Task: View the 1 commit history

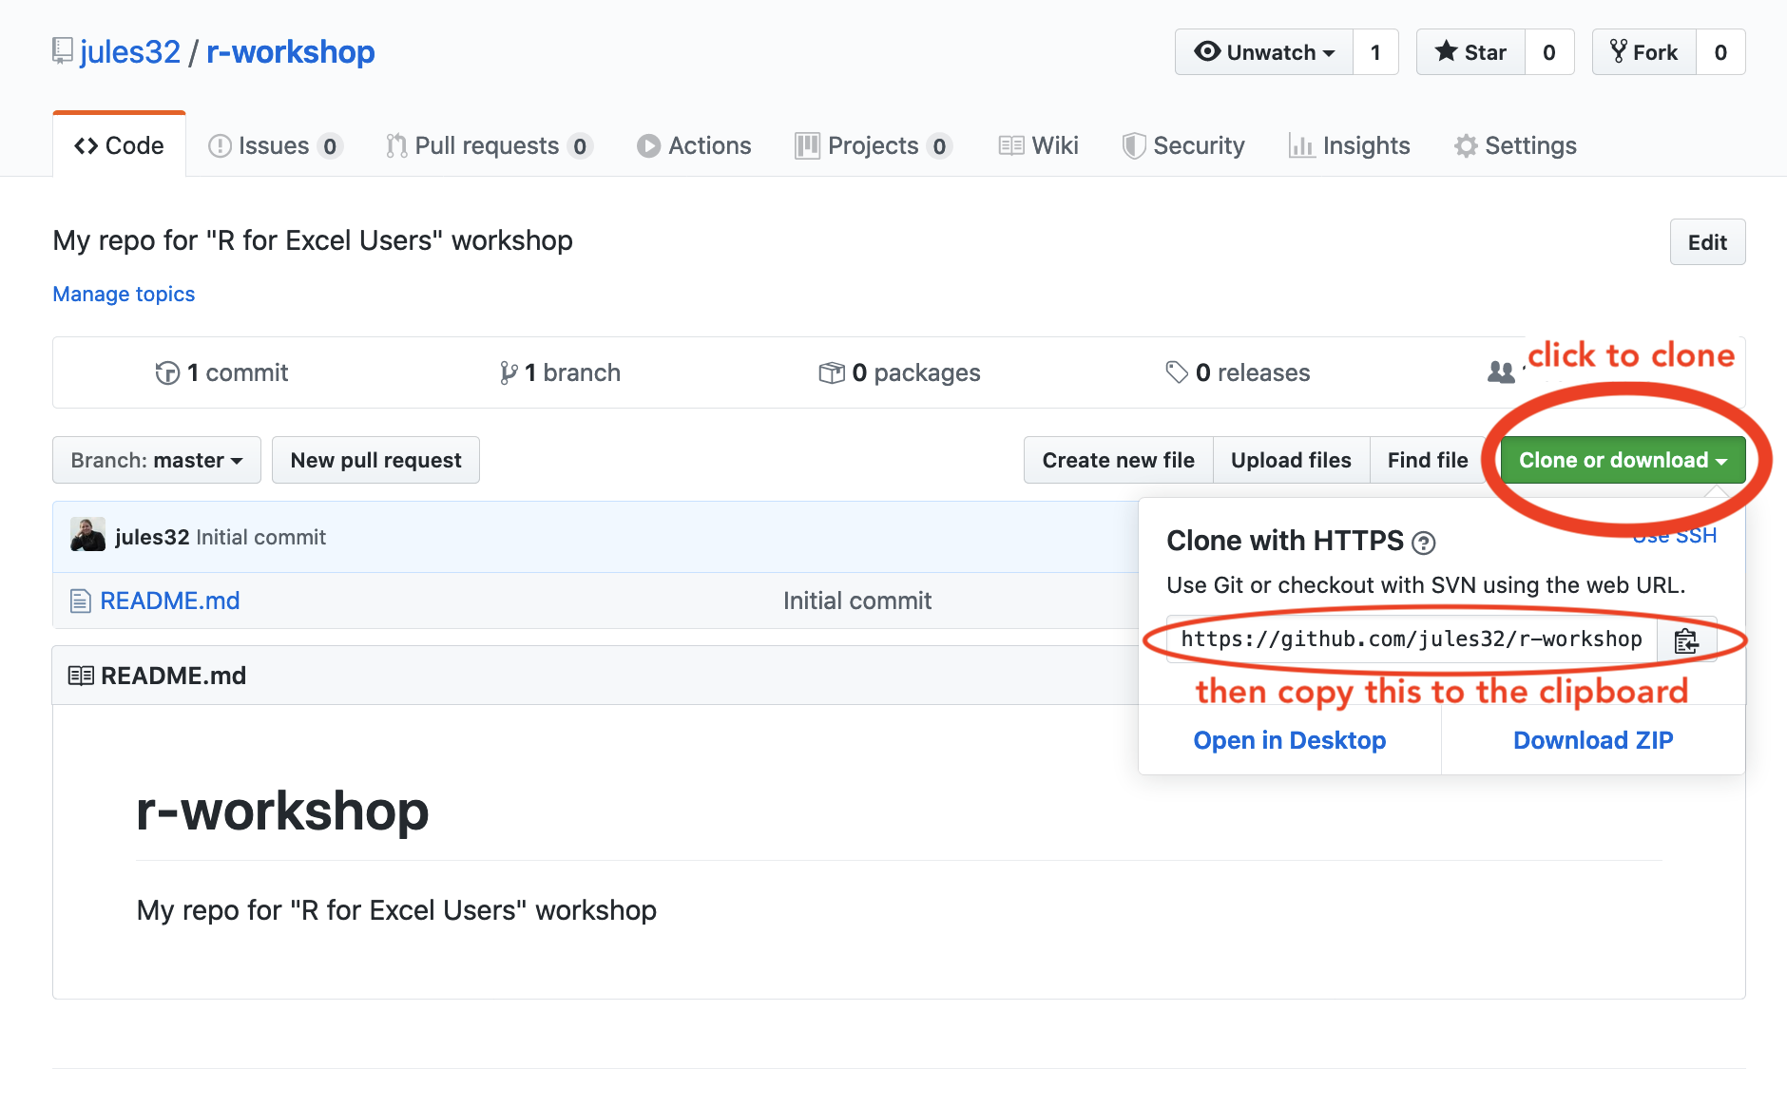Action: tap(221, 372)
